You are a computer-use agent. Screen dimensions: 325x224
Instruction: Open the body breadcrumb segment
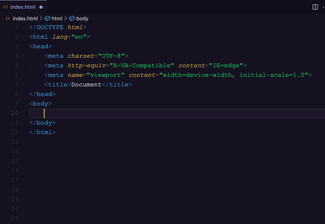[x=82, y=18]
